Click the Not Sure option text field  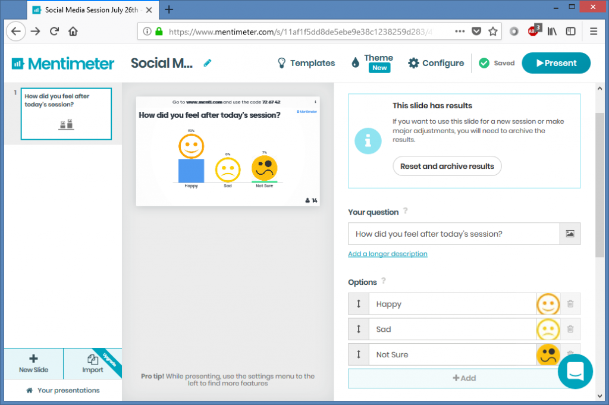click(453, 354)
